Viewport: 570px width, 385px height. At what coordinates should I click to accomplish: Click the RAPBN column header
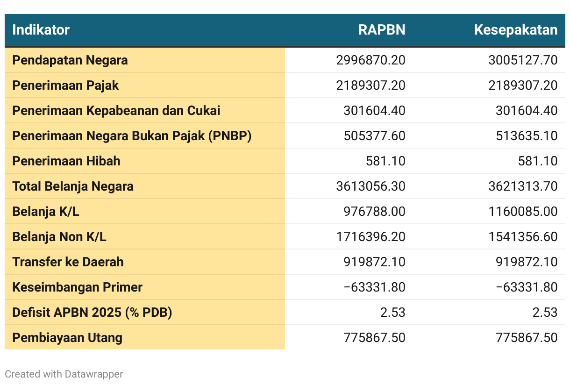pos(382,30)
